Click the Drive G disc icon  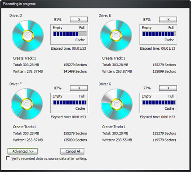pos(117,104)
